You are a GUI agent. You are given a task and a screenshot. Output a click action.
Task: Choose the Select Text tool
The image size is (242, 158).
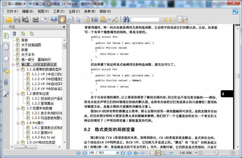[x=87, y=19]
